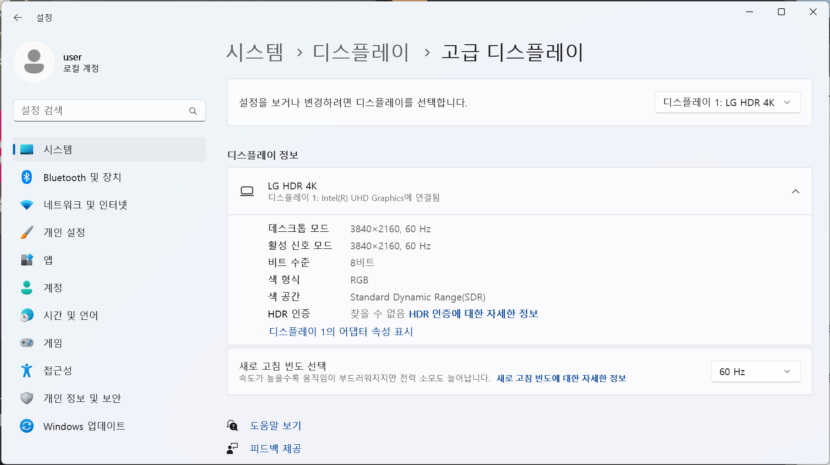Open 앱 category

[x=109, y=260]
